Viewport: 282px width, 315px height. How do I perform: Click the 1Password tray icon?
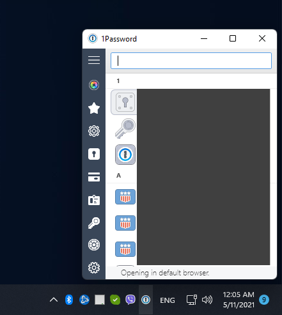(x=146, y=300)
